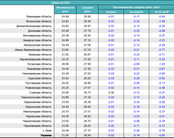Viewport: 174px width, 138px height.
Task: Select Волынская область 30-day change value -1.09
Action: [x=161, y=21]
